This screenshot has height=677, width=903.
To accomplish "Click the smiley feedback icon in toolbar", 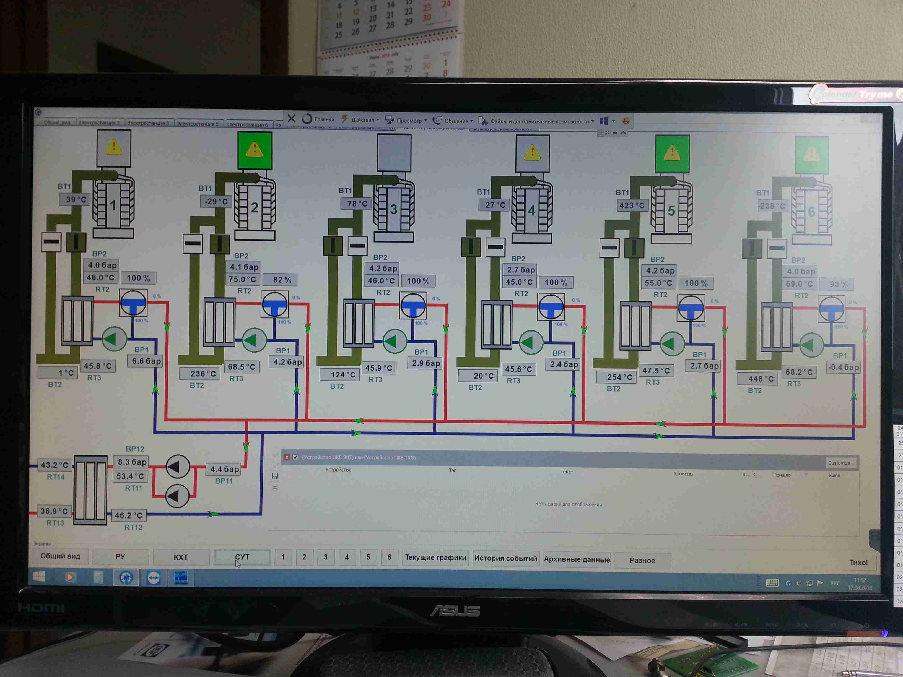I will coord(626,121).
